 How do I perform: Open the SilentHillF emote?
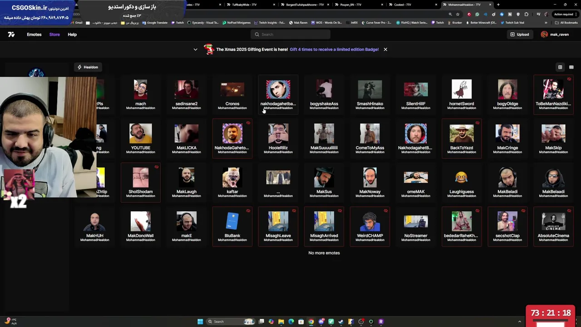[x=416, y=94]
